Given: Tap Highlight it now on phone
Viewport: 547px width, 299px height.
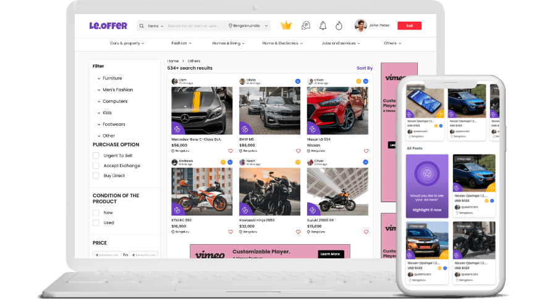Looking at the screenshot, I should [427, 210].
